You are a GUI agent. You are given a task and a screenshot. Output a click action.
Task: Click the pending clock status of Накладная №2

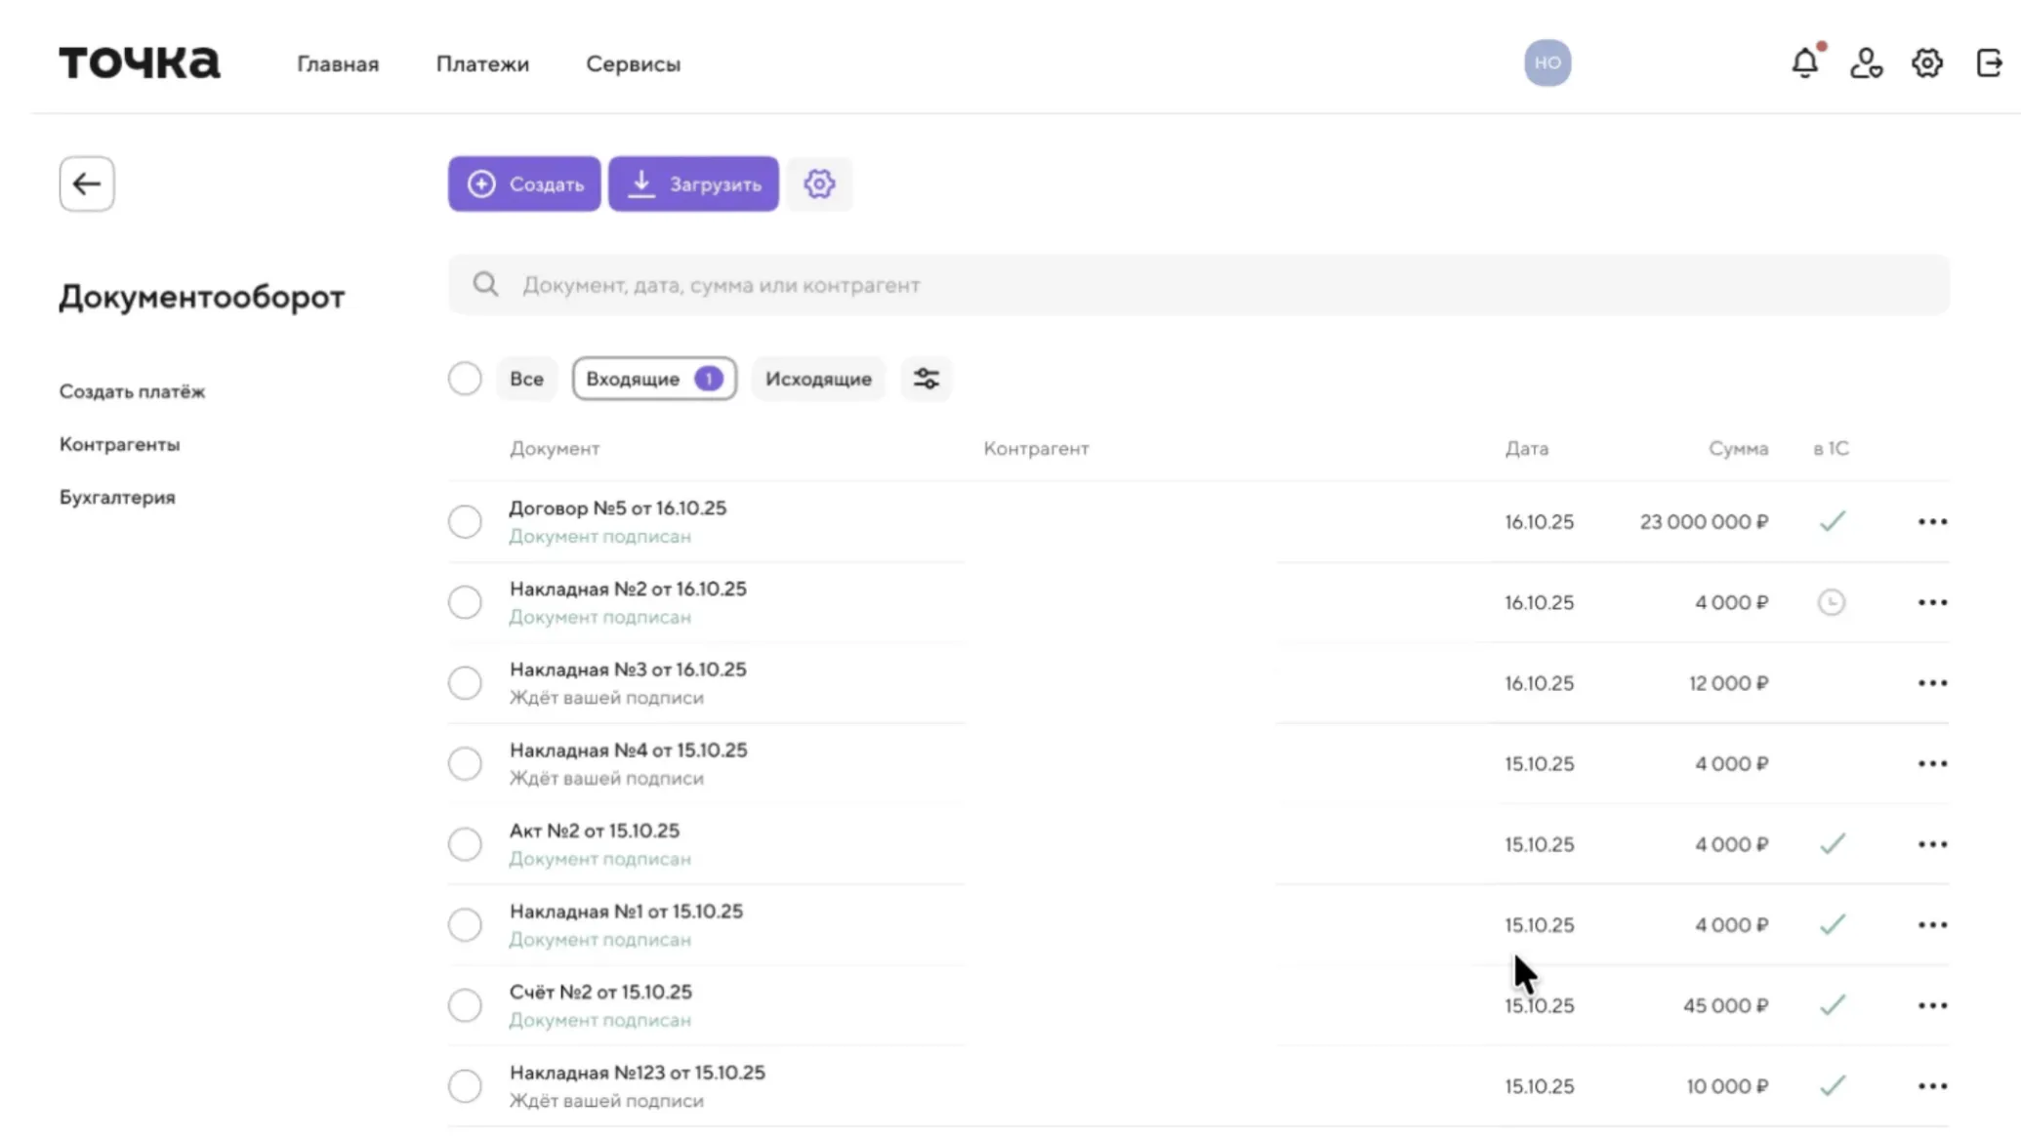1832,602
